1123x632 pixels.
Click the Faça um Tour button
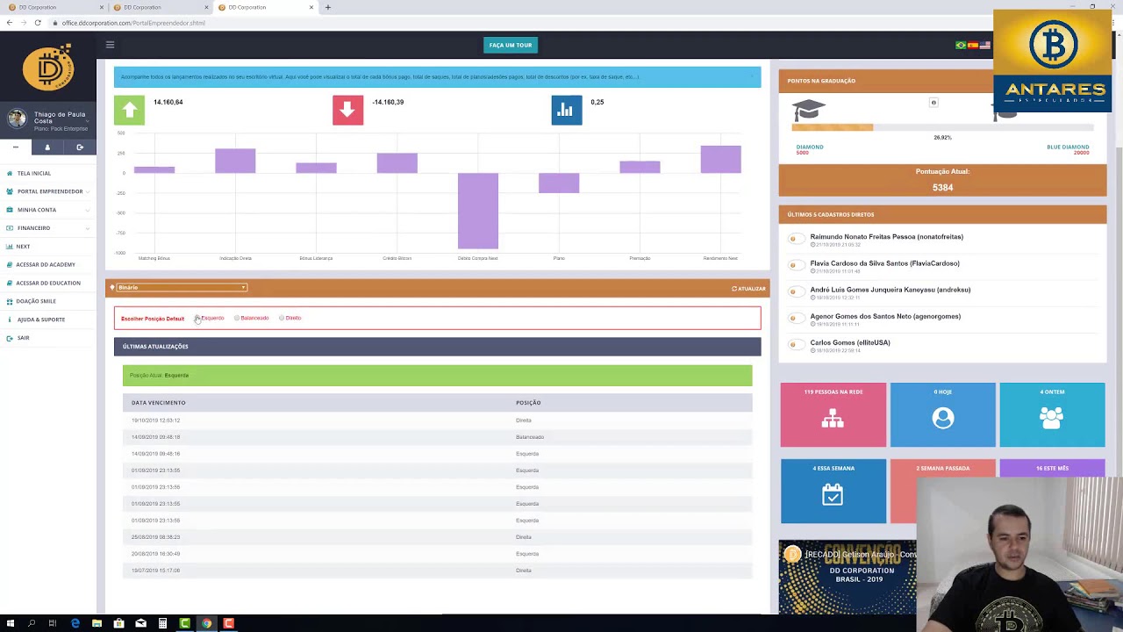point(510,45)
